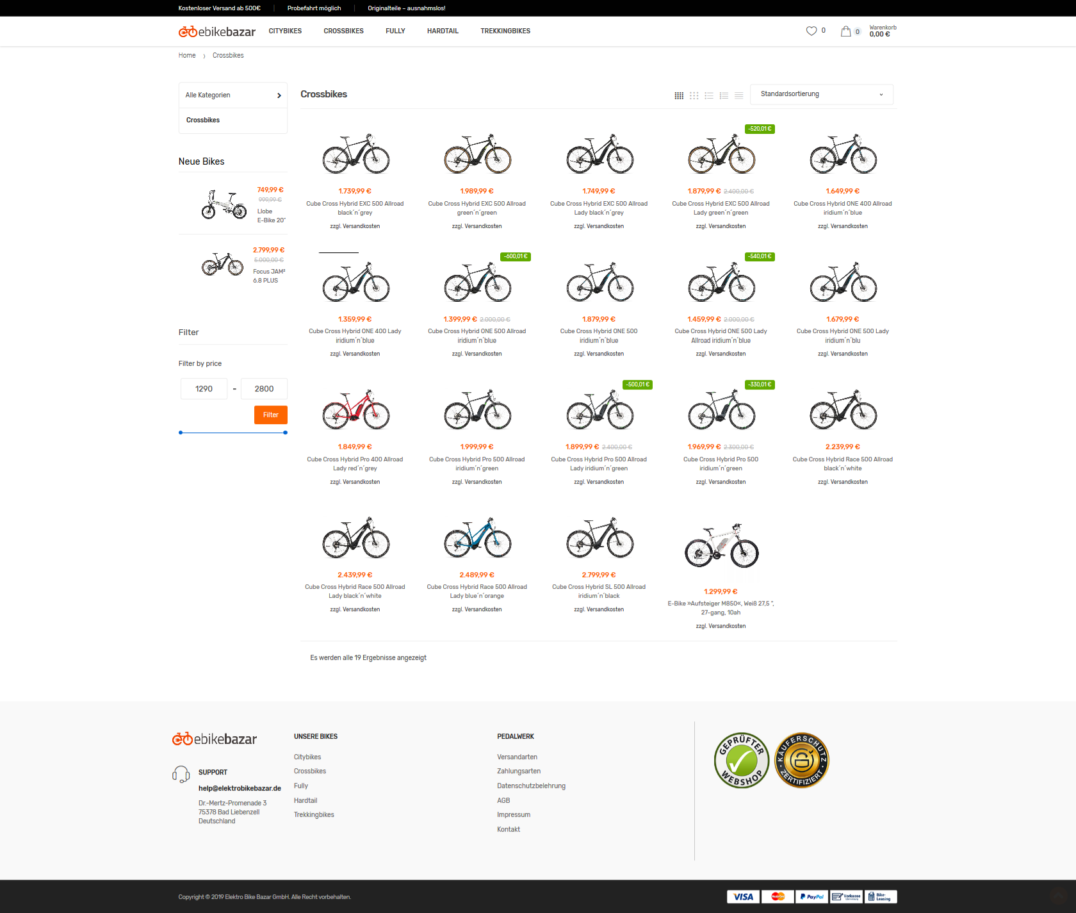Open Cube Cross Hybrid EXC 500 Allroad black'n'grey
1076x913 pixels.
coord(355,208)
